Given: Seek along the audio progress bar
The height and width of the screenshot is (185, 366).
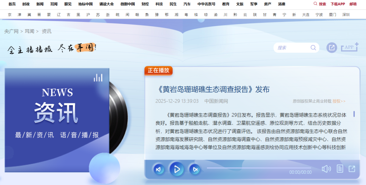Looking at the screenshot, I should (x=259, y=168).
